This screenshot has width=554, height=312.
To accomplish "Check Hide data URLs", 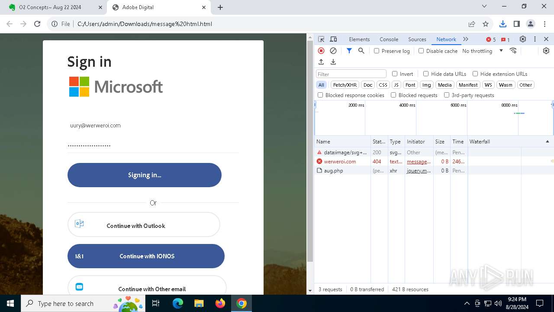I will click(426, 74).
